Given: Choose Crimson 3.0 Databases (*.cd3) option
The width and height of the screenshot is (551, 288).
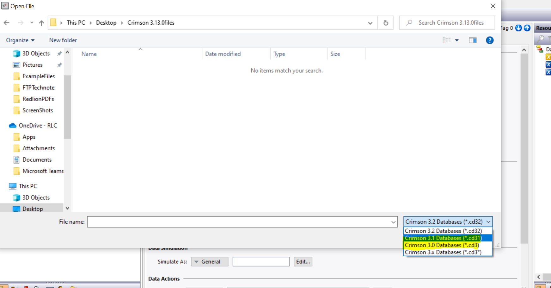Looking at the screenshot, I should 448,245.
